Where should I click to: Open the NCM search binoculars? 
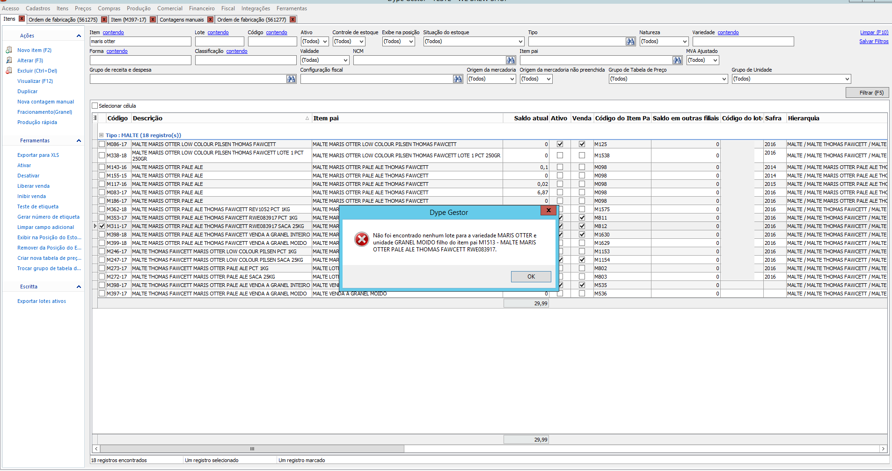click(511, 60)
